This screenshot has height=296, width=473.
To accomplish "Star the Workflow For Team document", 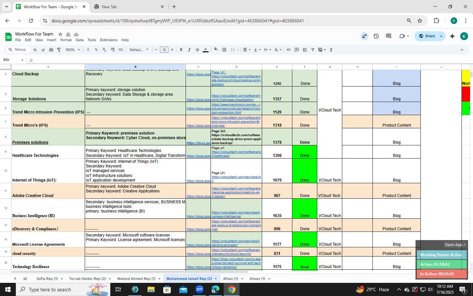I will coord(60,34).
